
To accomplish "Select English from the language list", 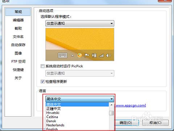I will (77, 129).
